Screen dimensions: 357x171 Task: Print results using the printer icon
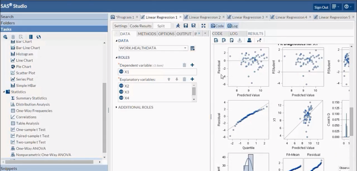[249, 40]
